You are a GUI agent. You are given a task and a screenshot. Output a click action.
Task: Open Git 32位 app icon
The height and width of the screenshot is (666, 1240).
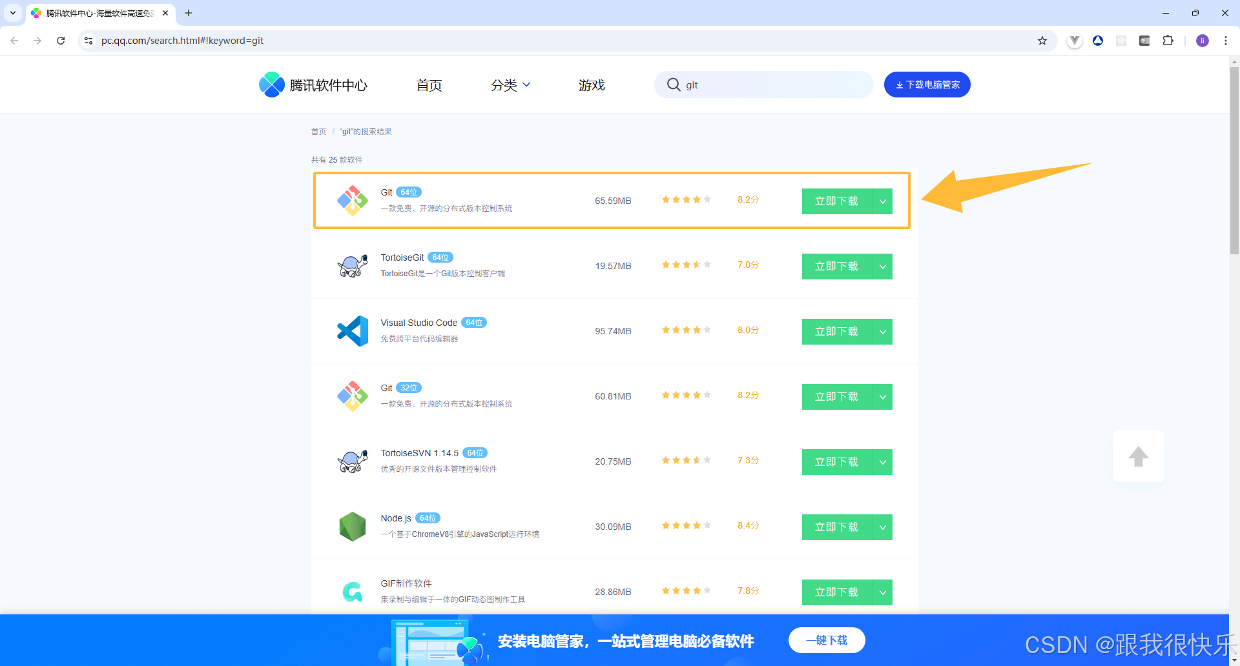click(353, 396)
